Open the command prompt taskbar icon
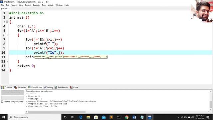The height and width of the screenshot is (120, 213). (119, 117)
